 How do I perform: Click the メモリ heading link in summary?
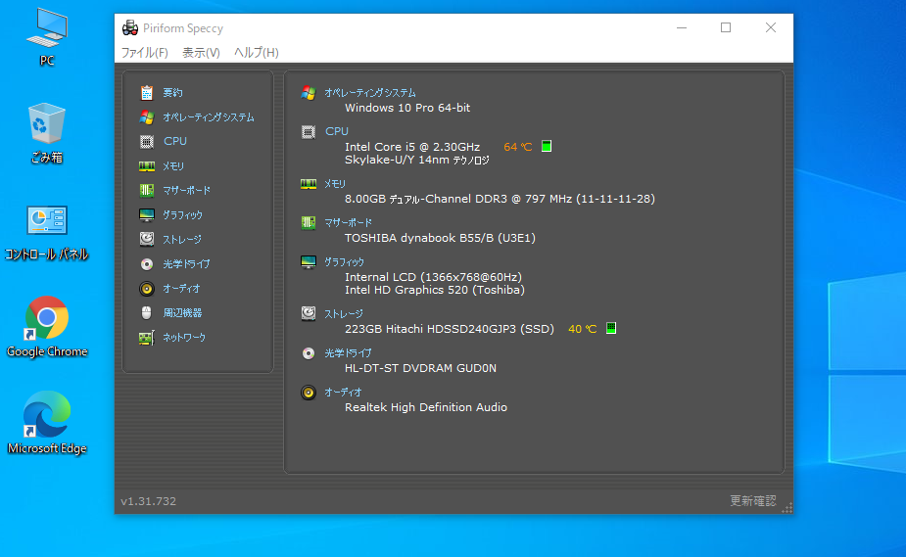(335, 184)
